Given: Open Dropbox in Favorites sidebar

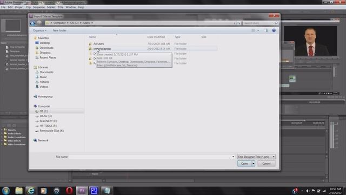Looking at the screenshot, I should 45,53.
